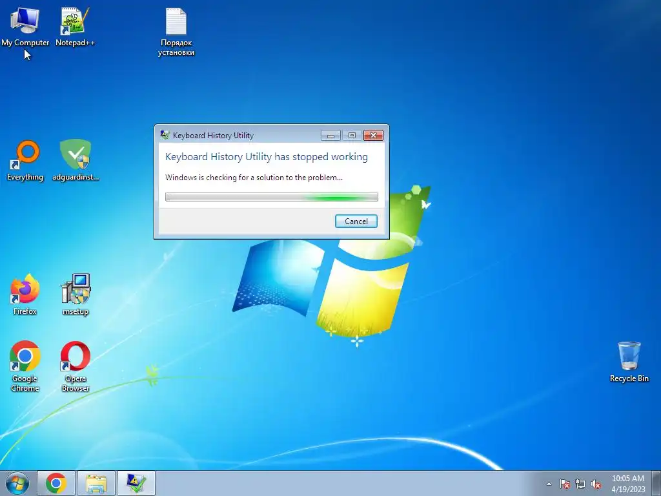Show hidden system tray icons

[549, 484]
